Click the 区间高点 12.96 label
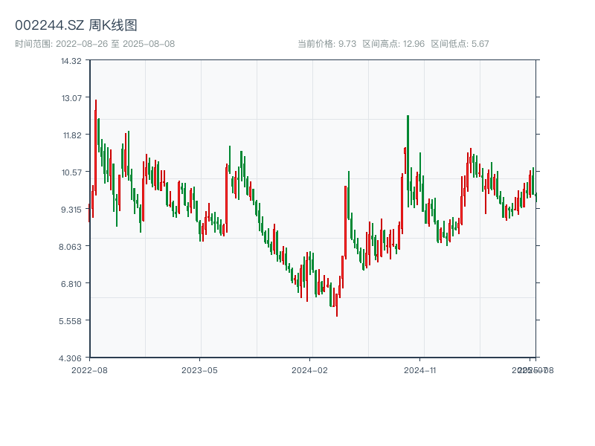 click(393, 44)
